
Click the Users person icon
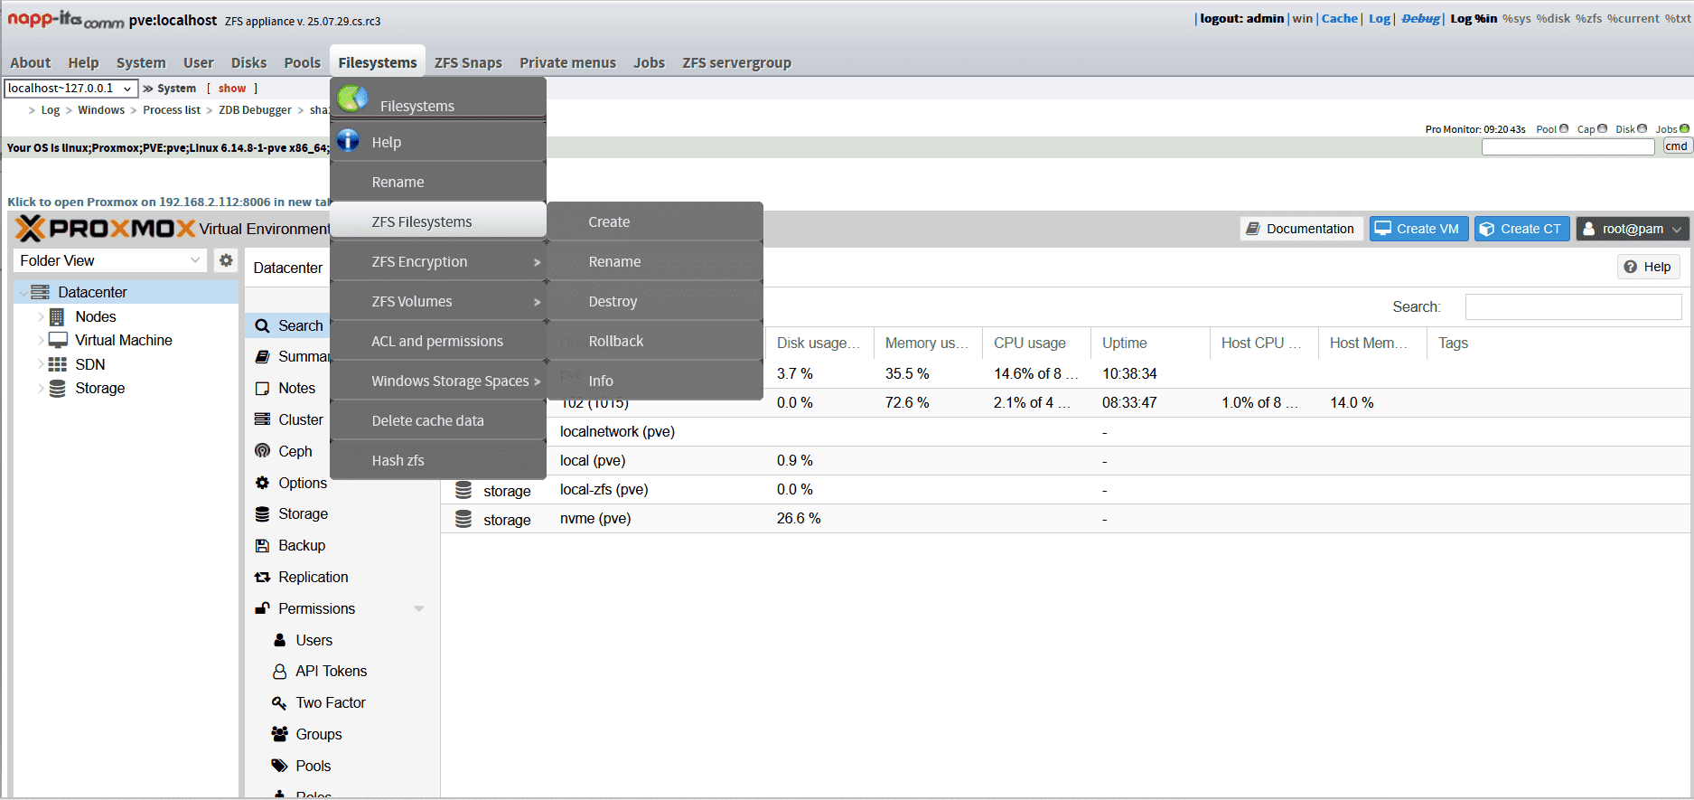(280, 640)
